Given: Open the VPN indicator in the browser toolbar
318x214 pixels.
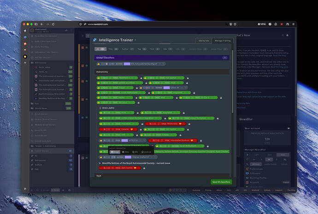Looking at the screenshot, I should coord(262,24).
